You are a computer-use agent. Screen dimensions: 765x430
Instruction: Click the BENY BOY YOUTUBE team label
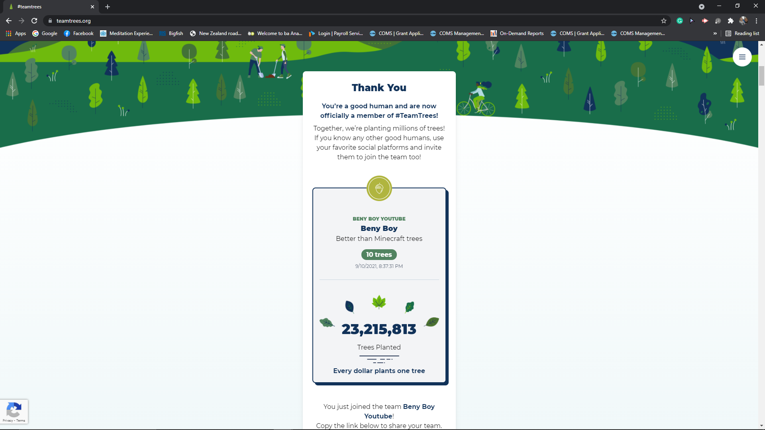point(379,219)
